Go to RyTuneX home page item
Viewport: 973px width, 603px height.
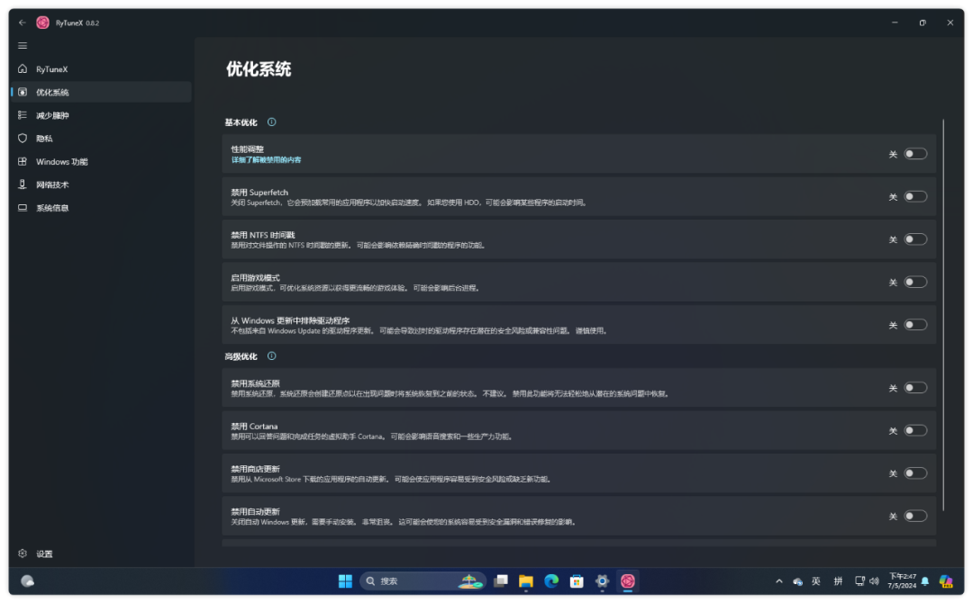(x=101, y=68)
